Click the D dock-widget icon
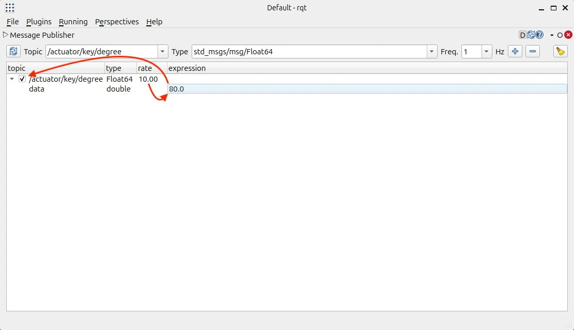 click(522, 35)
